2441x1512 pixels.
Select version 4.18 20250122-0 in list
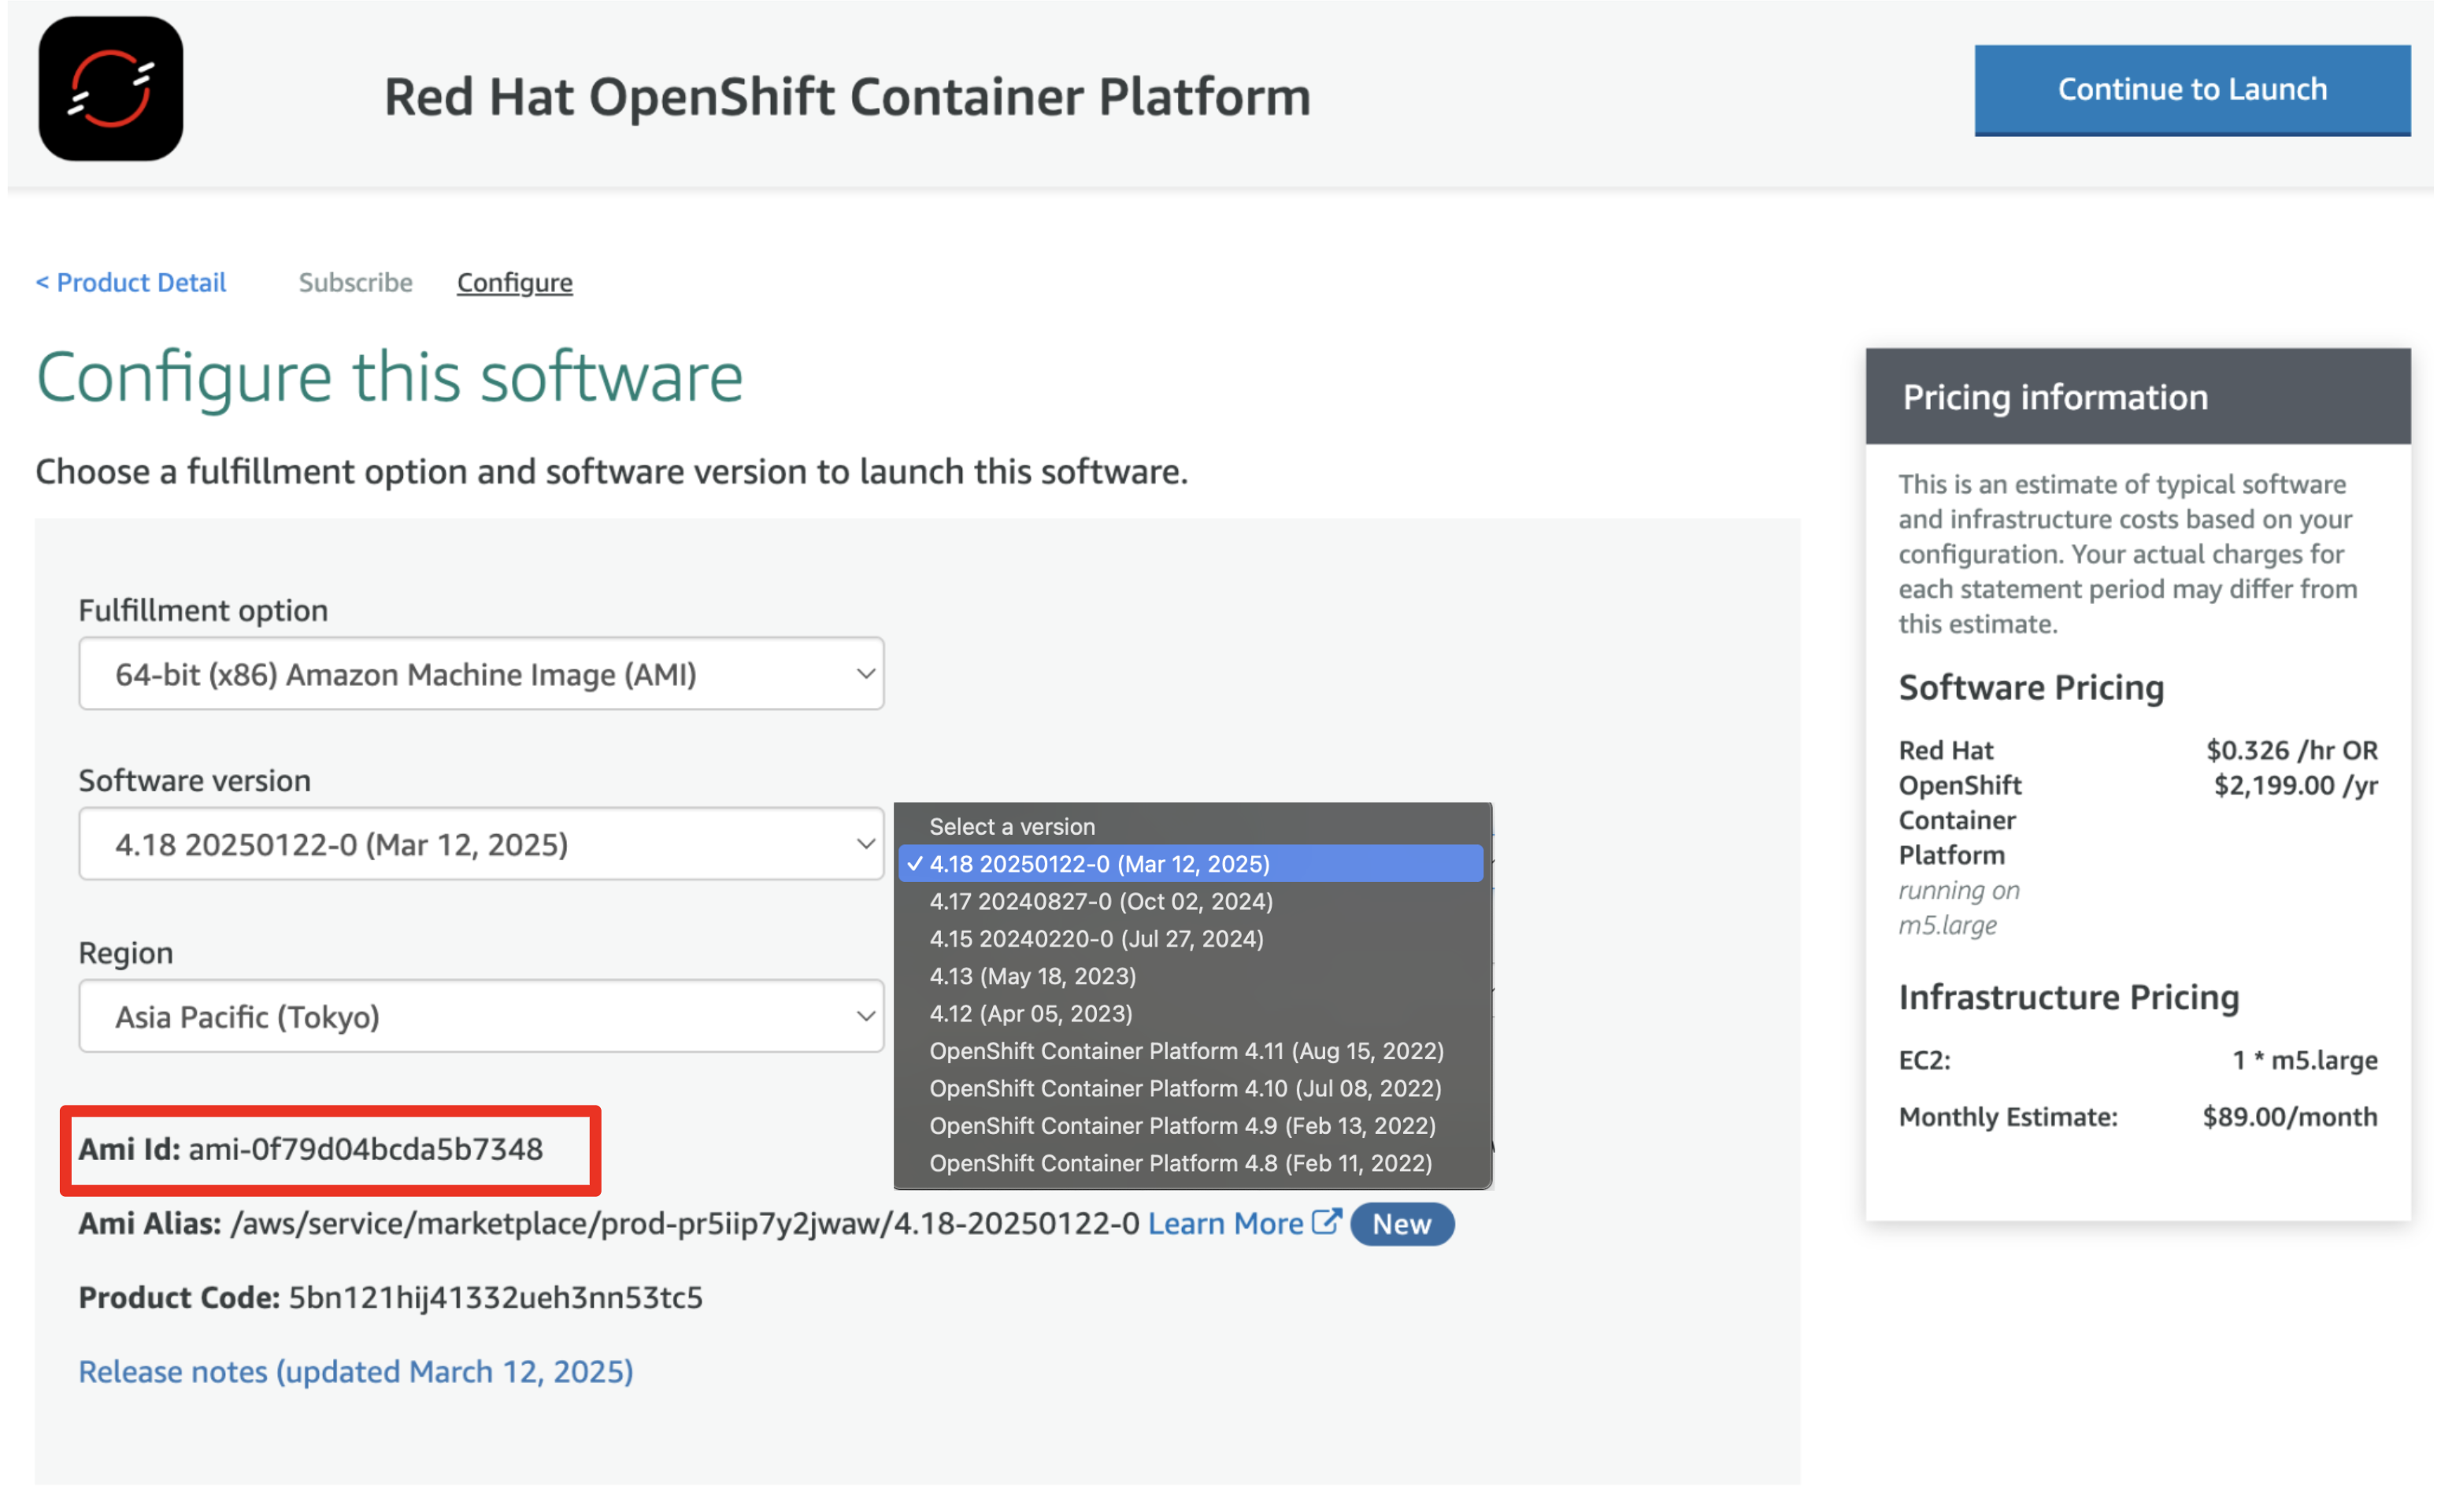[1191, 863]
